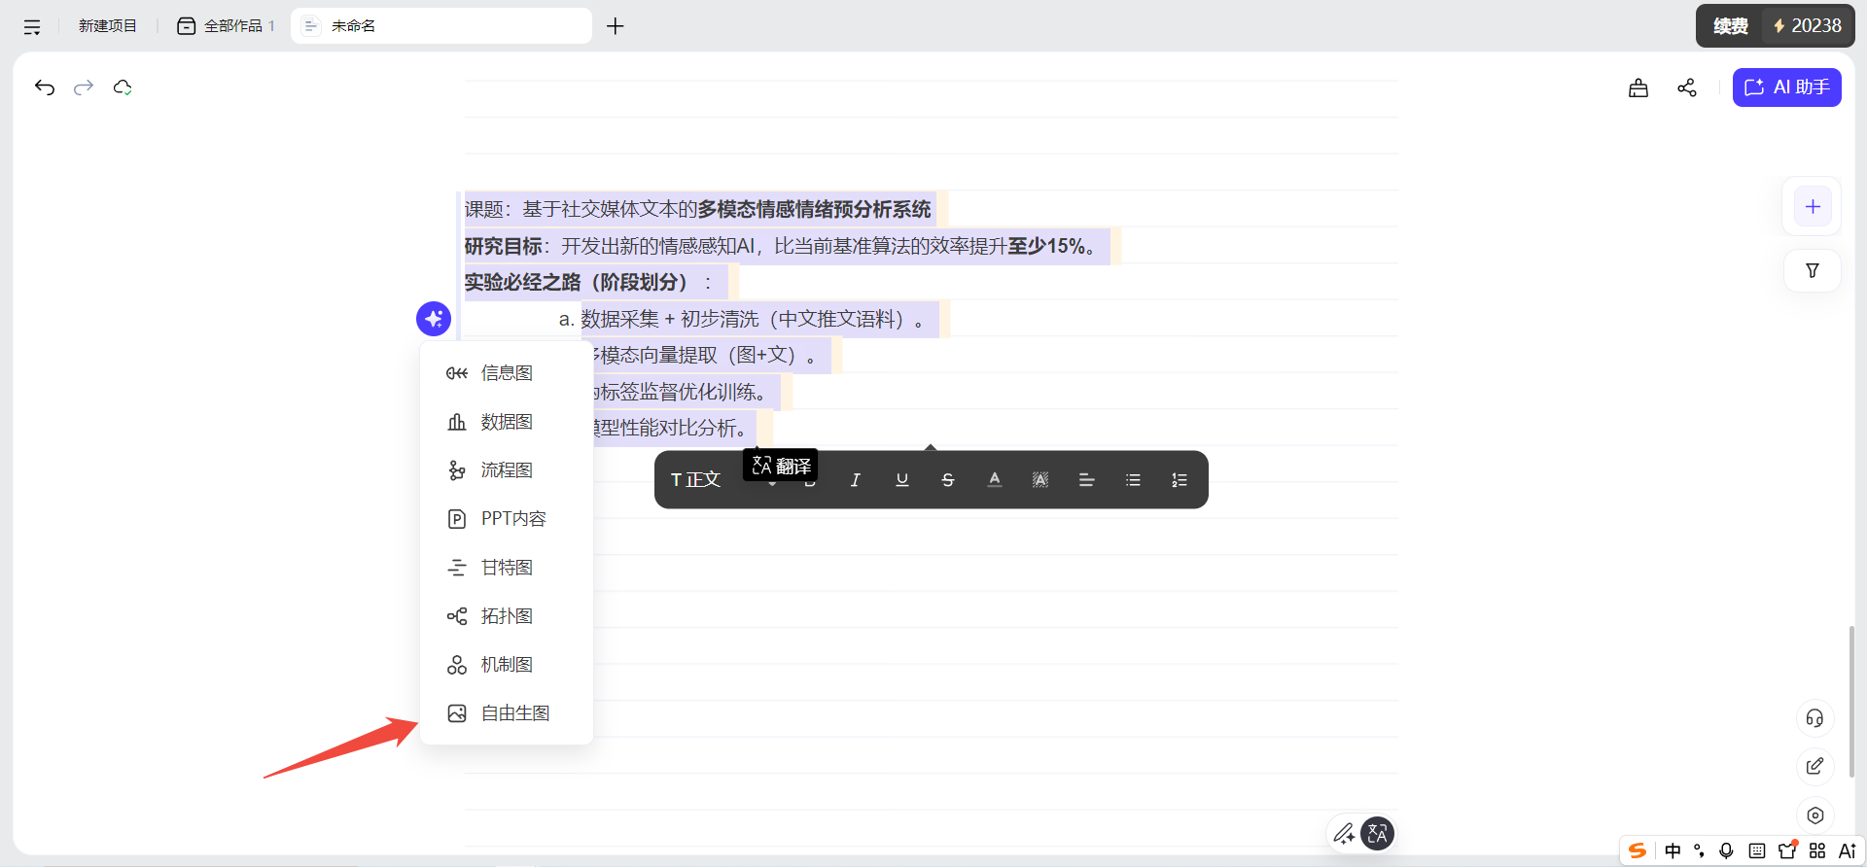Click the vertical scrollbar on right edge
Image resolution: width=1867 pixels, height=867 pixels.
[x=1851, y=702]
